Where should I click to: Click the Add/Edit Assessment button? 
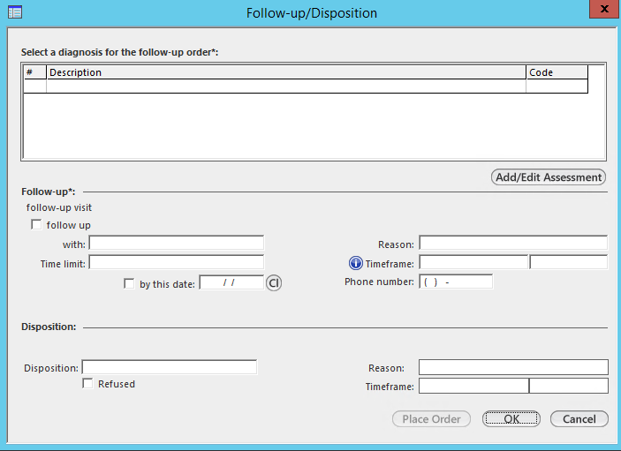549,177
